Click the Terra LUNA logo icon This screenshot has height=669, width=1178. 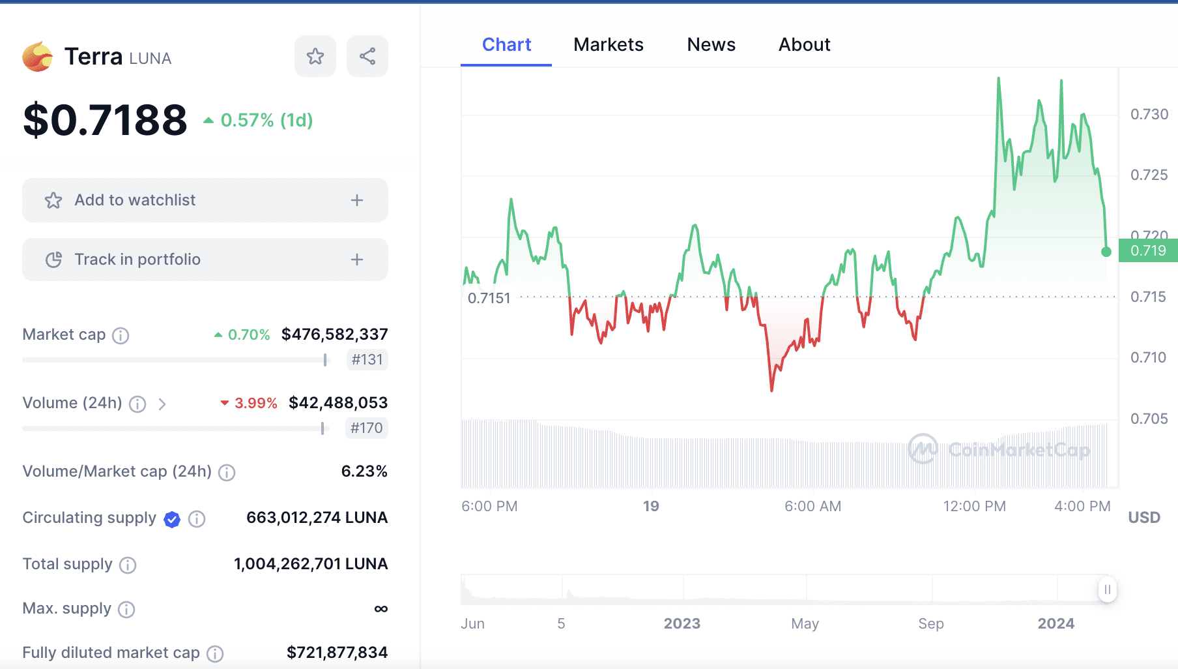pos(38,57)
